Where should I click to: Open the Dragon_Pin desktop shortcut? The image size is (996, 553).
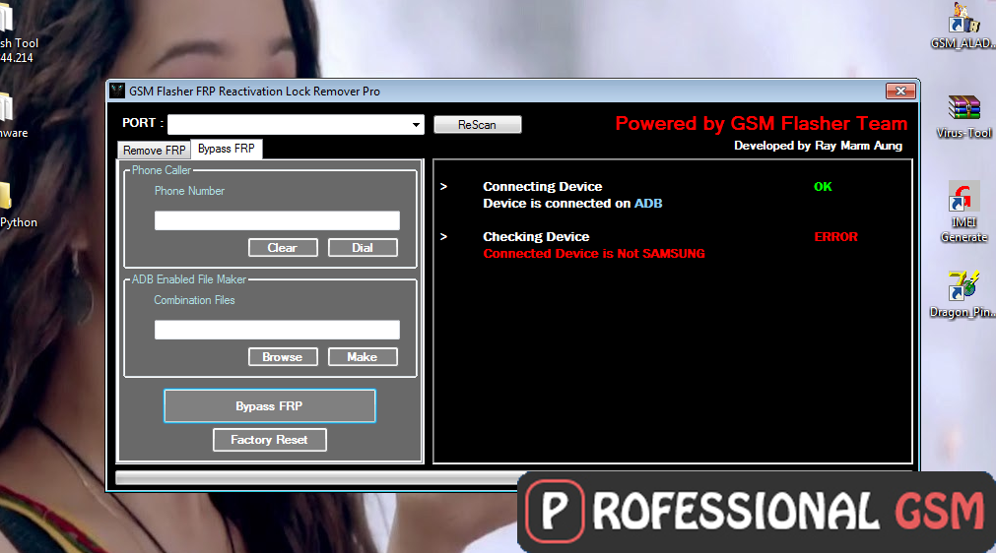tap(963, 295)
